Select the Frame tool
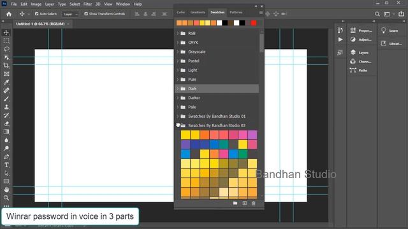Image resolution: width=408 pixels, height=229 pixels. [x=6, y=74]
